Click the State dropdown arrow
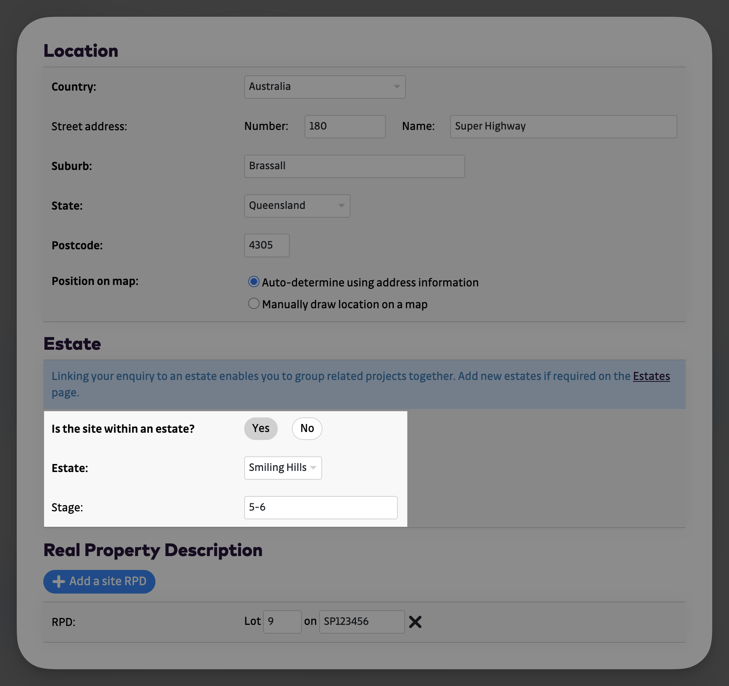The height and width of the screenshot is (686, 729). (x=341, y=206)
